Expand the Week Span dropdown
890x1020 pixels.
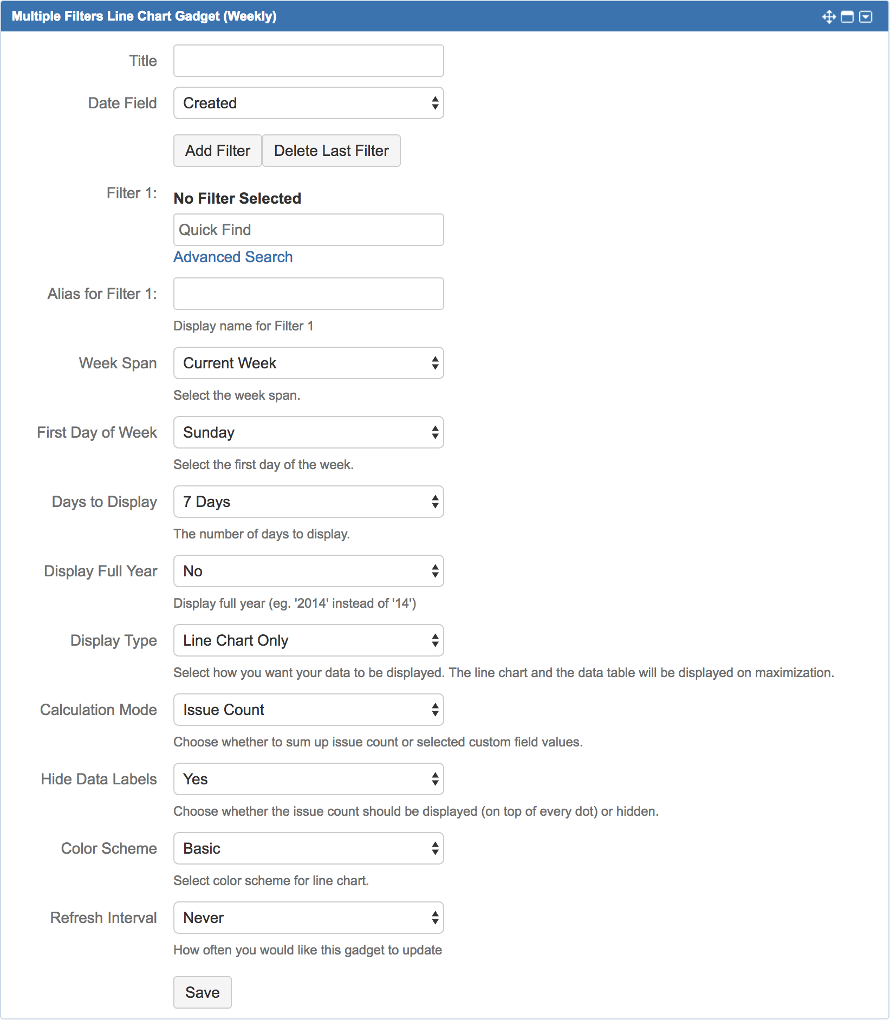click(x=308, y=363)
